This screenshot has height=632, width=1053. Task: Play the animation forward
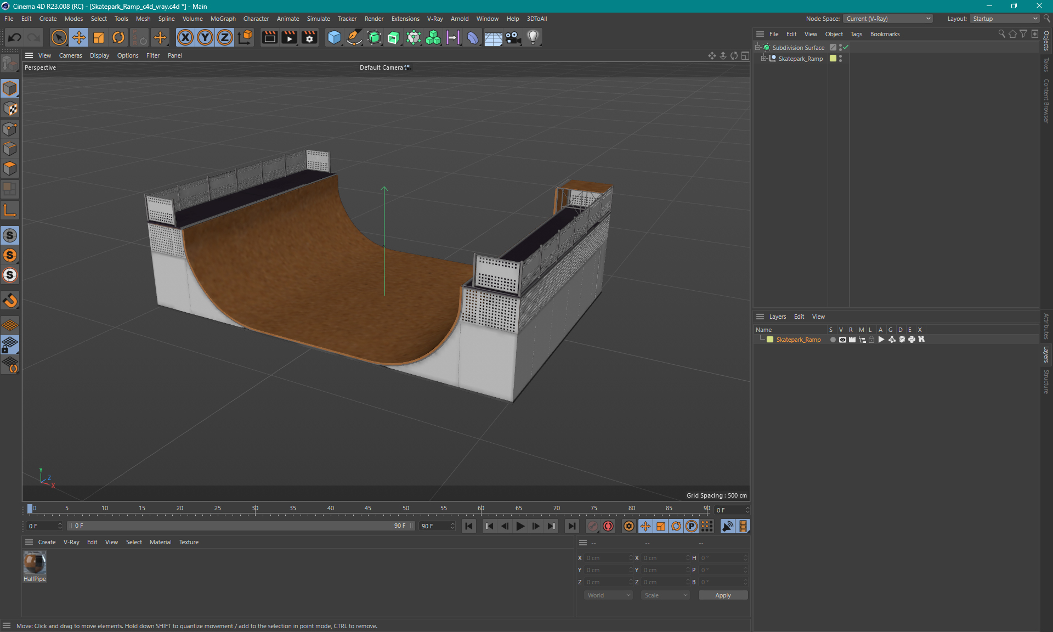520,526
